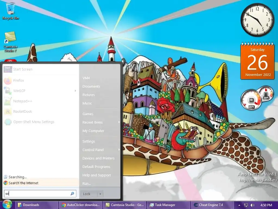Click the analog clock gadget
The image size is (278, 209).
pyautogui.click(x=257, y=20)
